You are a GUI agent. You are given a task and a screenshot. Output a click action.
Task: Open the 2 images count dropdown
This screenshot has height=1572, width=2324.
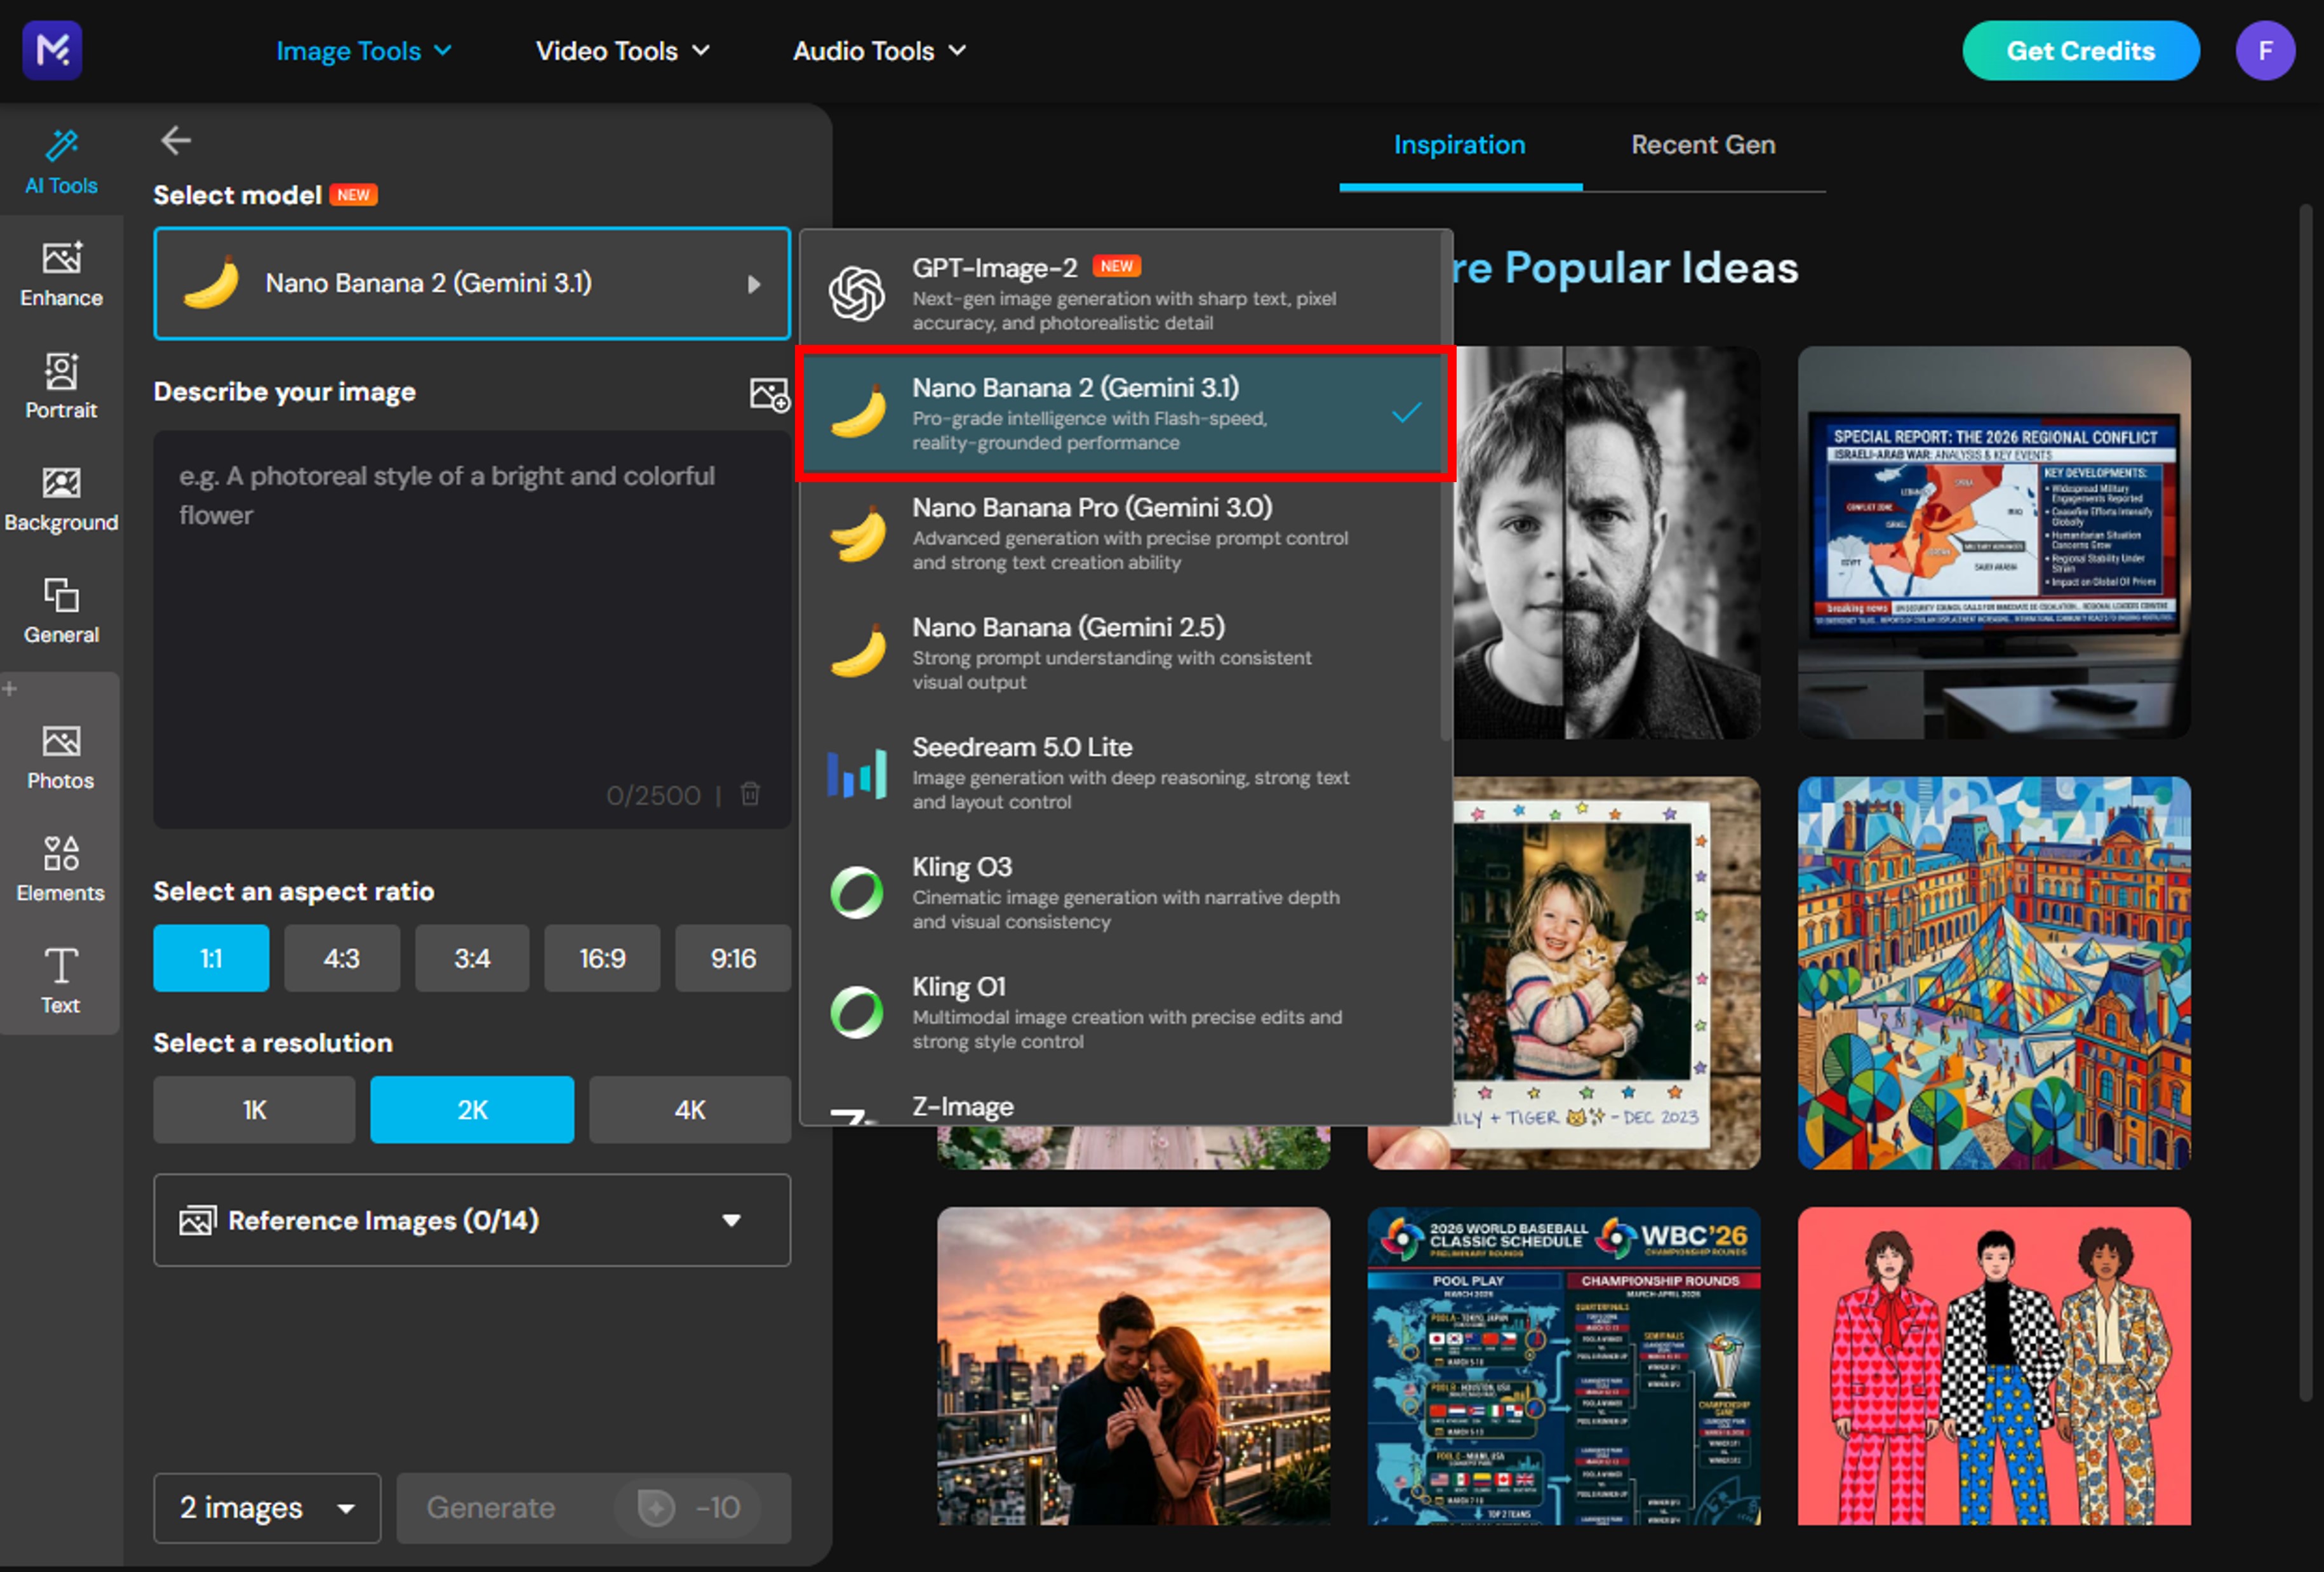[x=267, y=1508]
